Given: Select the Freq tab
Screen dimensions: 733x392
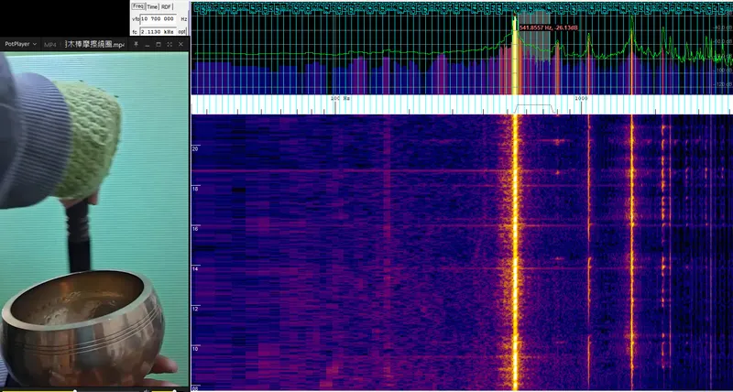Looking at the screenshot, I should pyautogui.click(x=138, y=6).
